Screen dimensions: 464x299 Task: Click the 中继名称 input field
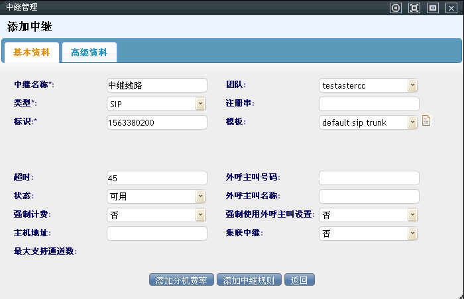click(x=156, y=85)
